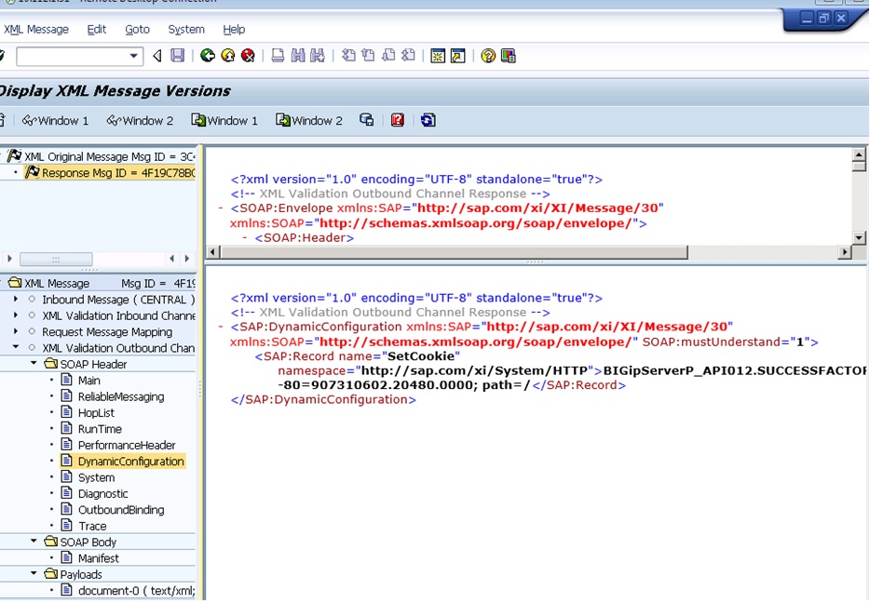Collapse the XML Validation Outbound Channel node
This screenshot has width=870, height=603.
point(16,347)
